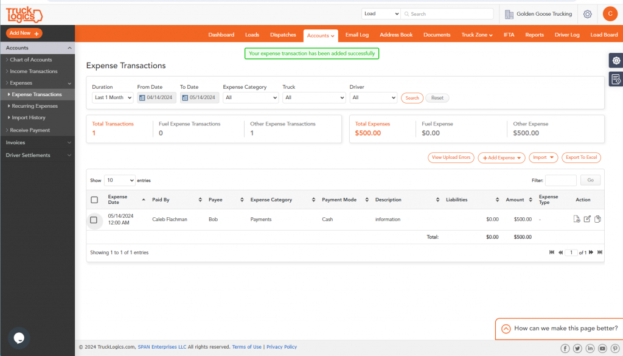Click the Add New button

point(24,33)
